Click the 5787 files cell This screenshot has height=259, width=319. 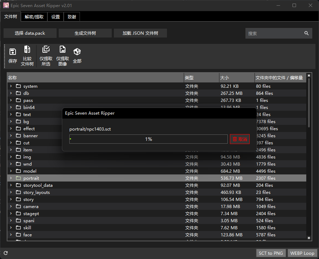266,235
